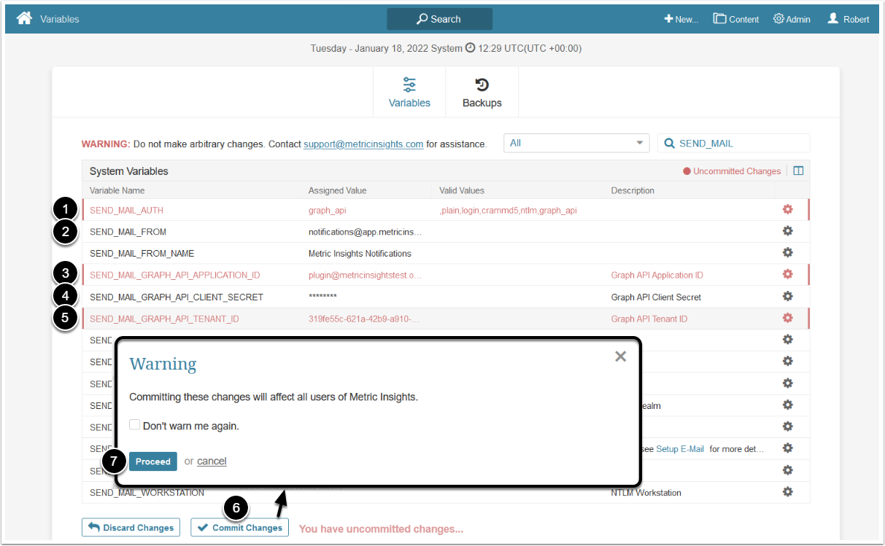Click the cancel link in Warning
The height and width of the screenshot is (546, 885).
click(x=212, y=461)
